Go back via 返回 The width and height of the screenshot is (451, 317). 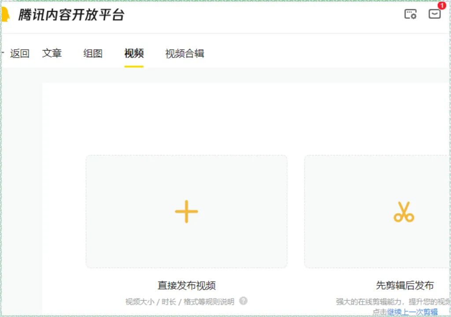pos(19,53)
